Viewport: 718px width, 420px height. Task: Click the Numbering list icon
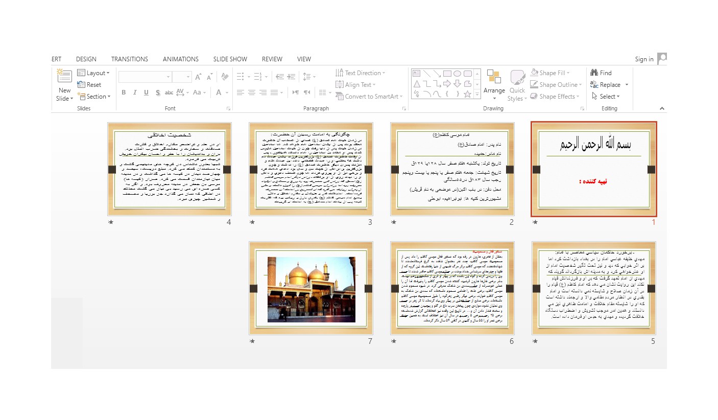coord(258,77)
